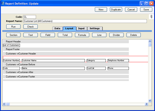Click the globe application icon in title bar
155x111 pixels.
3,3
